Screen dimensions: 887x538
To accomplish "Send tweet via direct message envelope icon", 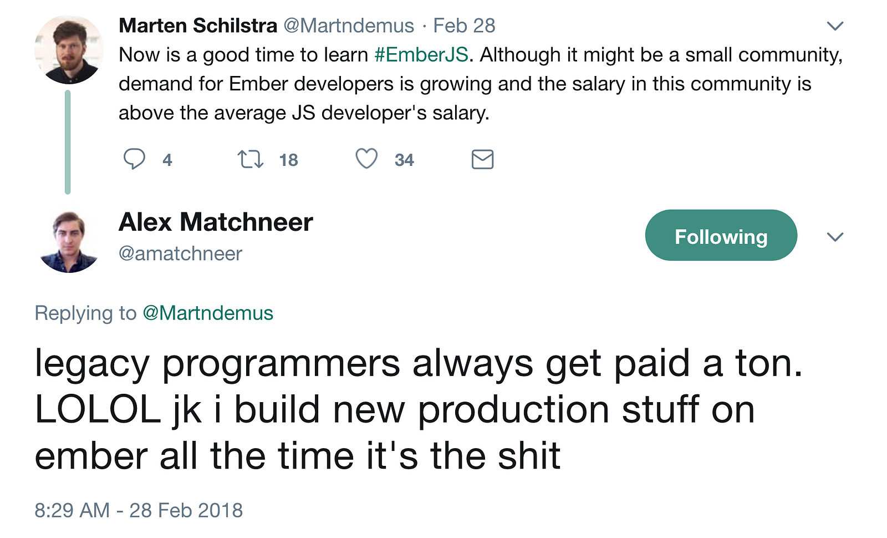I will 482,159.
